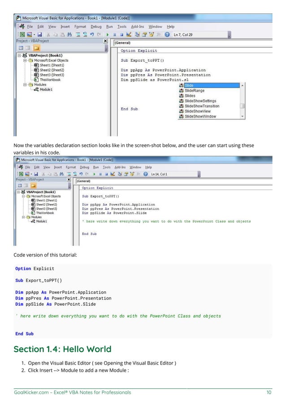The image size is (286, 405).
Task: Open Insert menu in upper screenshot
Action: [x=65, y=26]
